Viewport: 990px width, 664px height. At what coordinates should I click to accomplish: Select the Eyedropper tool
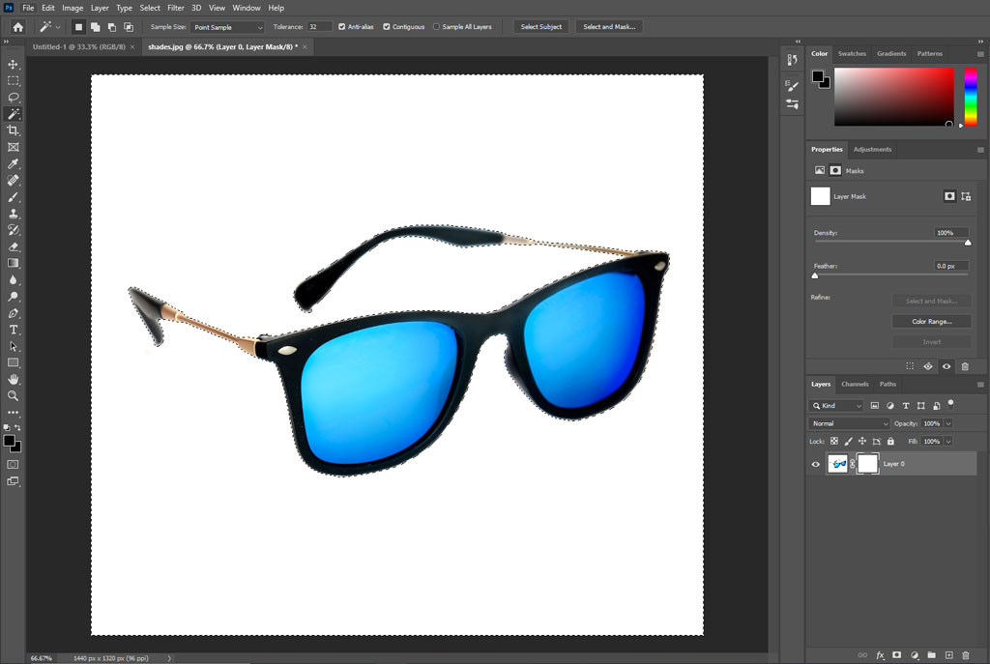click(13, 163)
